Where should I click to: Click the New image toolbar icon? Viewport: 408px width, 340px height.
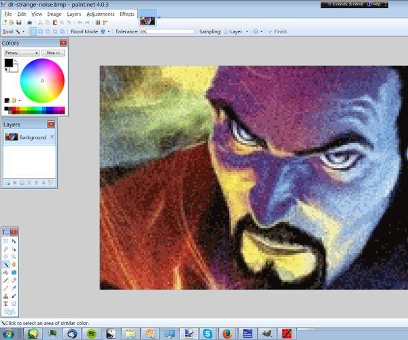point(5,22)
